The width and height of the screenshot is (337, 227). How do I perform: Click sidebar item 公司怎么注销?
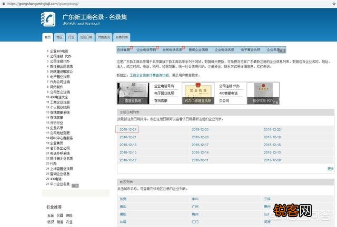pos(60,92)
